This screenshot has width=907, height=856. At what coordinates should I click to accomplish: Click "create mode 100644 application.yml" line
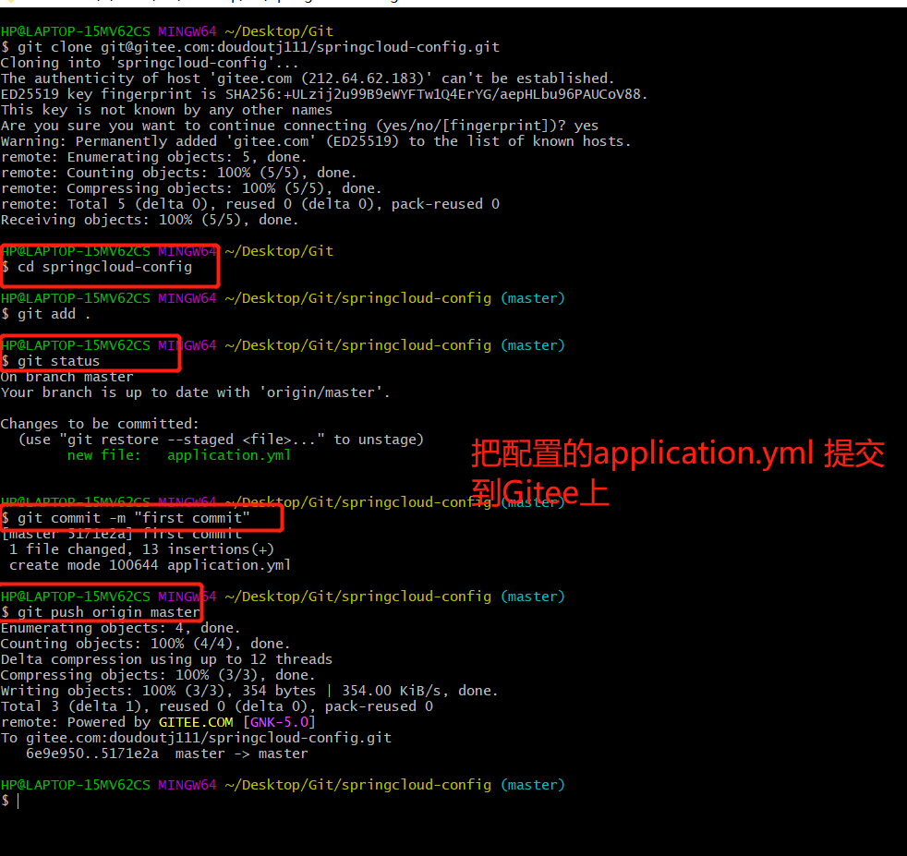click(150, 565)
